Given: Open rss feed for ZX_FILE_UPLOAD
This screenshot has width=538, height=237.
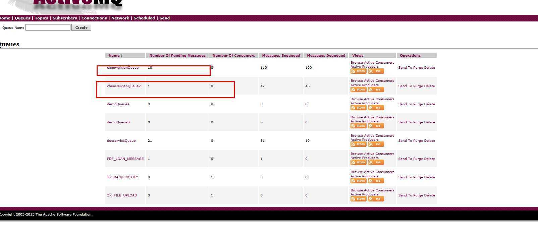Looking at the screenshot, I should (x=376, y=199).
